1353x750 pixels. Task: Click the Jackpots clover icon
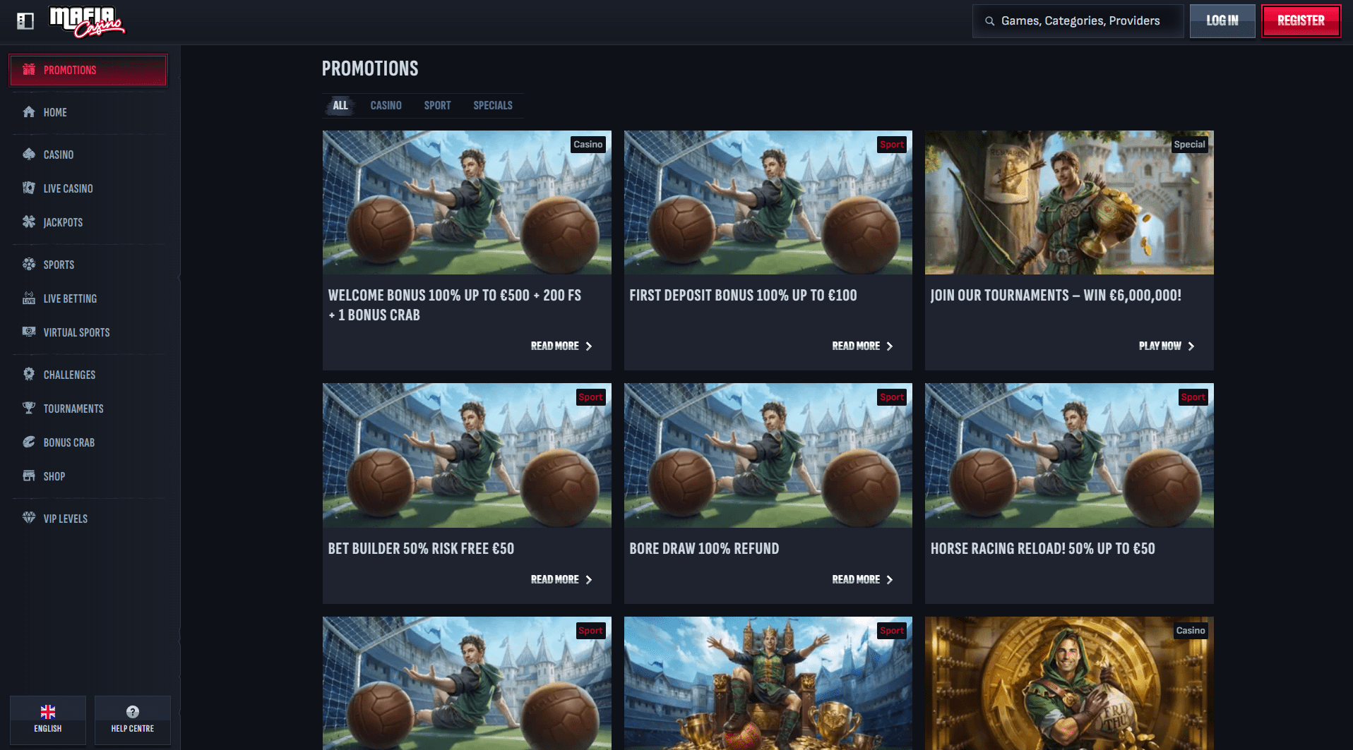(29, 222)
